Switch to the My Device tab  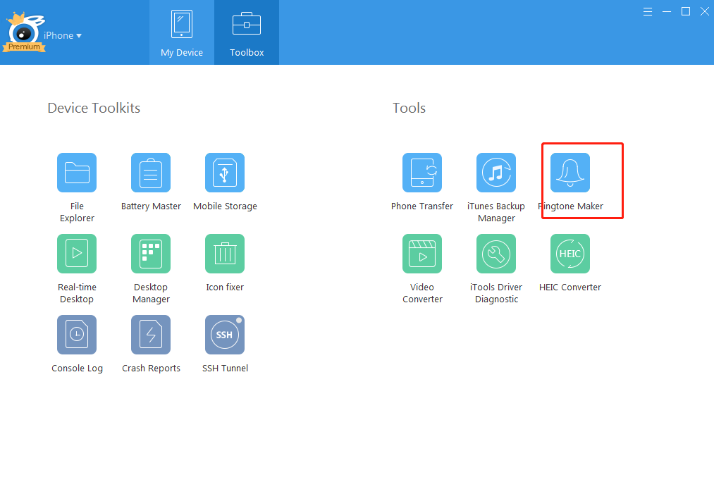pos(182,32)
